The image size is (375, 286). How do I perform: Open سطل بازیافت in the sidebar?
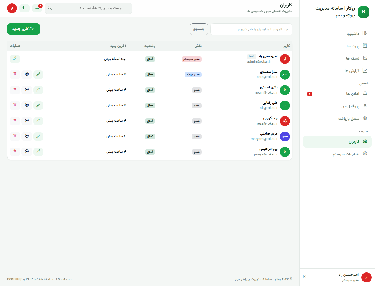point(337,119)
